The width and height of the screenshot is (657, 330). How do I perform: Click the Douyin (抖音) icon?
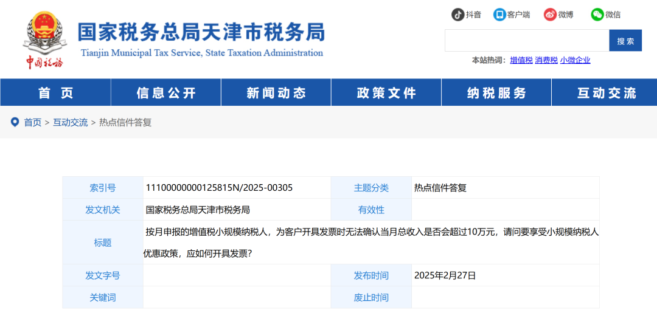pos(457,15)
